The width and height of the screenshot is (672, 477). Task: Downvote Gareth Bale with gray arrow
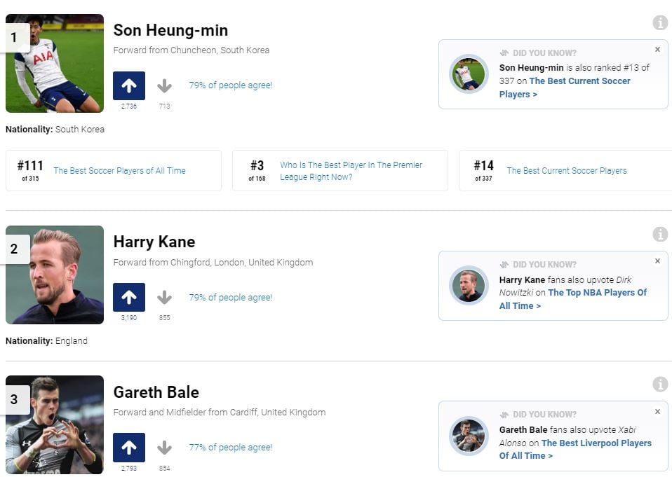click(x=164, y=448)
